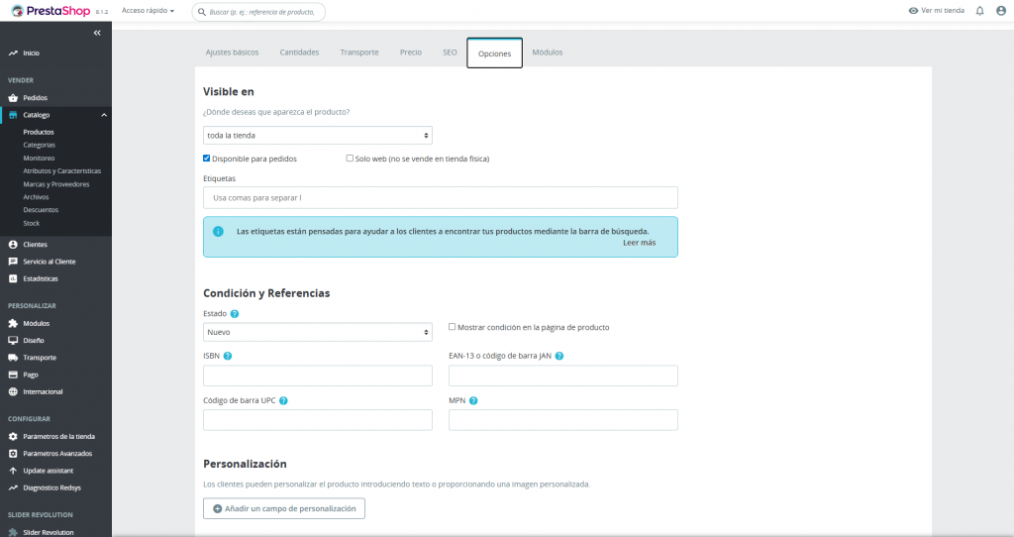Open the 'toda la tienda' visibility dropdown
The image size is (1014, 537).
point(318,135)
